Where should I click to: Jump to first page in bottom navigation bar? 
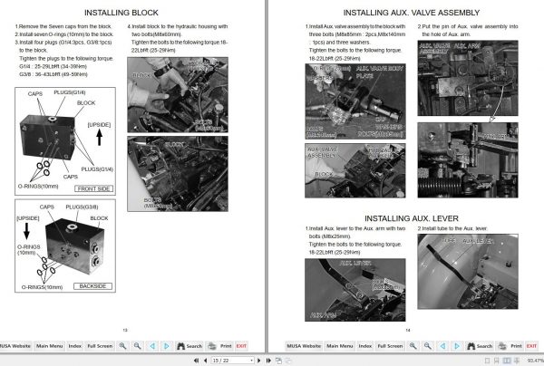pos(197,361)
